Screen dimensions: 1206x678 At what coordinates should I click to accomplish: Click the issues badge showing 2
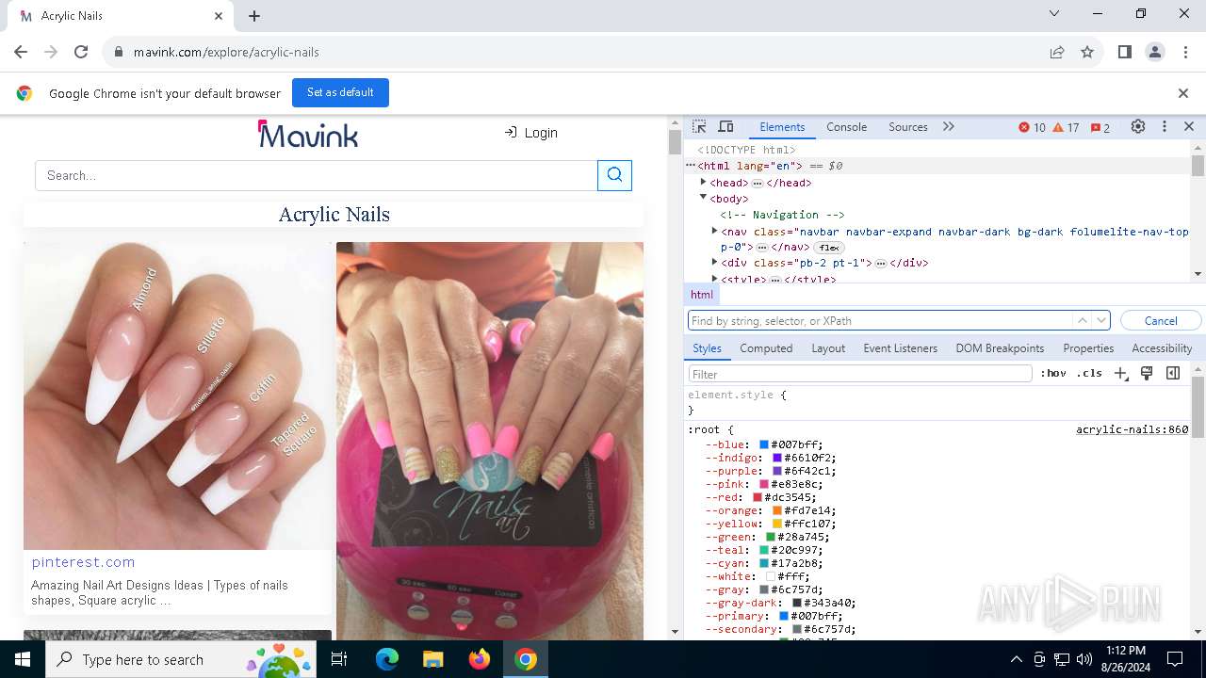(x=1100, y=127)
